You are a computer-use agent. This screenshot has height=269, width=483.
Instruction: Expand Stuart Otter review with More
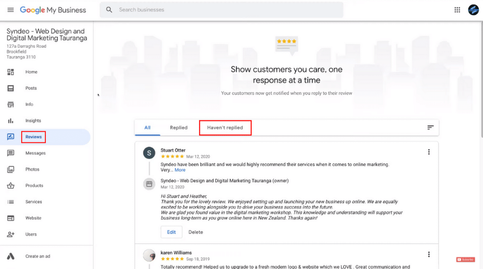(x=180, y=170)
